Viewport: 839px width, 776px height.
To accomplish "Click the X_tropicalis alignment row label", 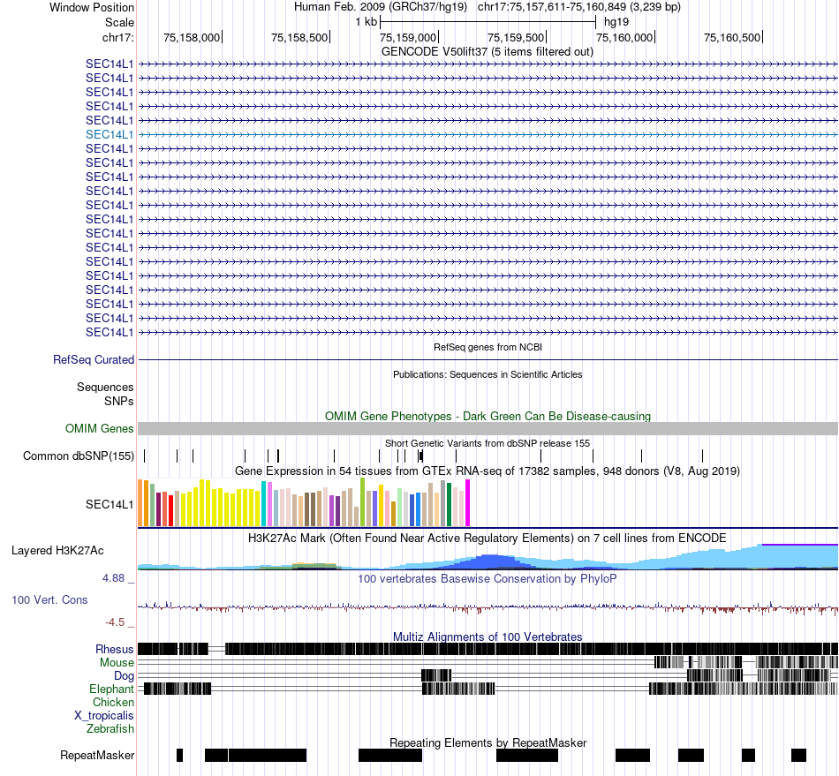I will tap(104, 716).
